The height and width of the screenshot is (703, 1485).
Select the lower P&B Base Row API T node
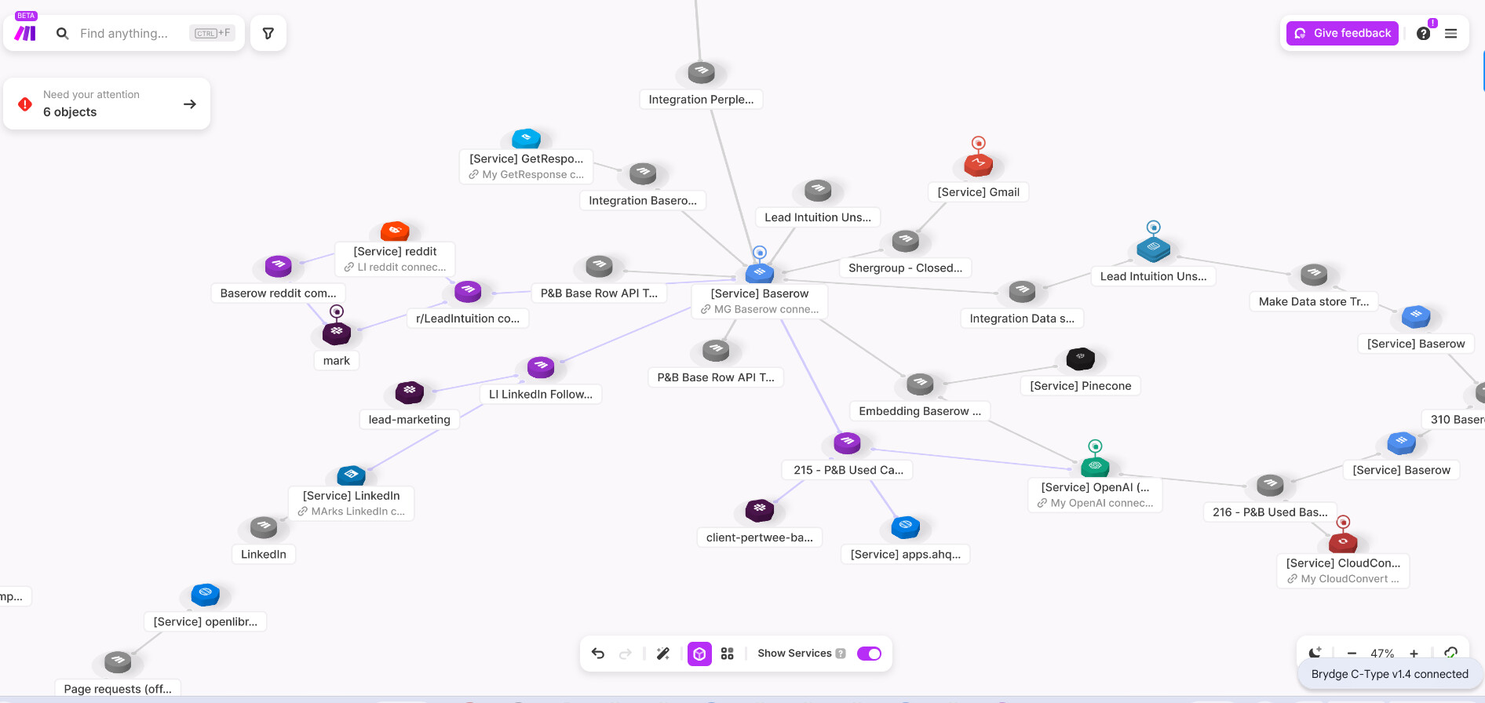[x=715, y=350]
